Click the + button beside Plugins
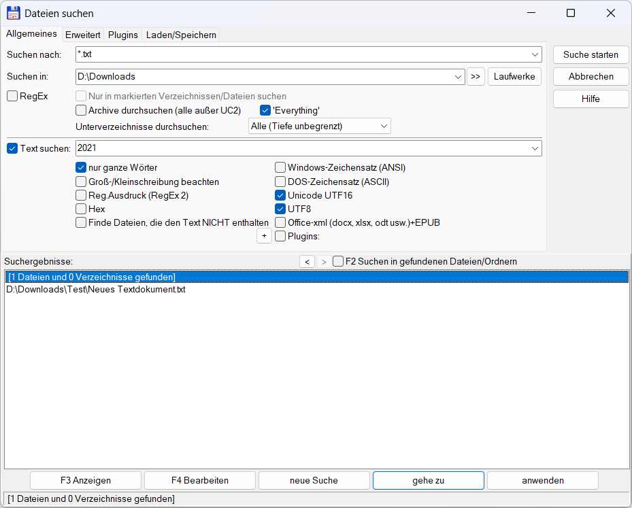This screenshot has height=508, width=632. (x=265, y=236)
